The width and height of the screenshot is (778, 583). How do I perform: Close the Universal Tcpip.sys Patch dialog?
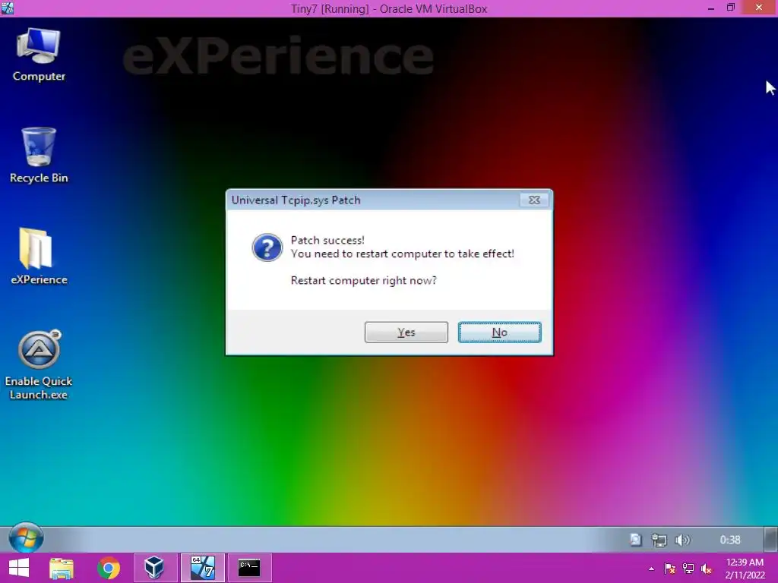click(534, 200)
